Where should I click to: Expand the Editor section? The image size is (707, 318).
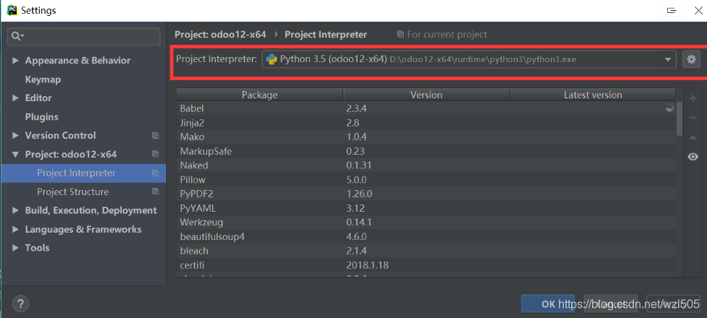16,98
